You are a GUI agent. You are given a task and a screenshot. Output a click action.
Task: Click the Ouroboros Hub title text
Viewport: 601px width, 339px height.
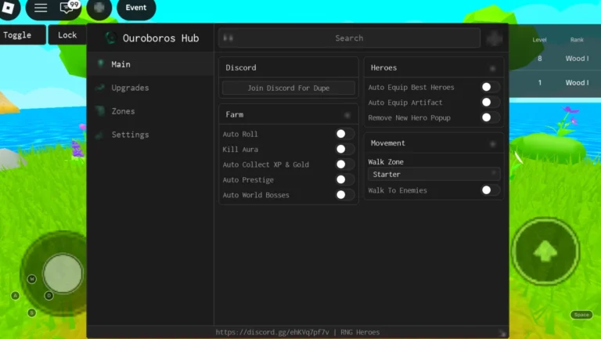click(160, 38)
